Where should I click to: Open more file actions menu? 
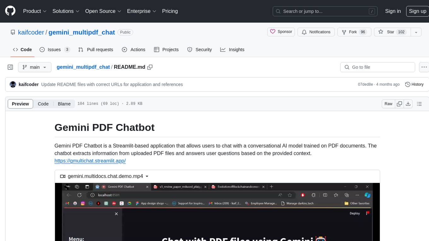[x=424, y=67]
